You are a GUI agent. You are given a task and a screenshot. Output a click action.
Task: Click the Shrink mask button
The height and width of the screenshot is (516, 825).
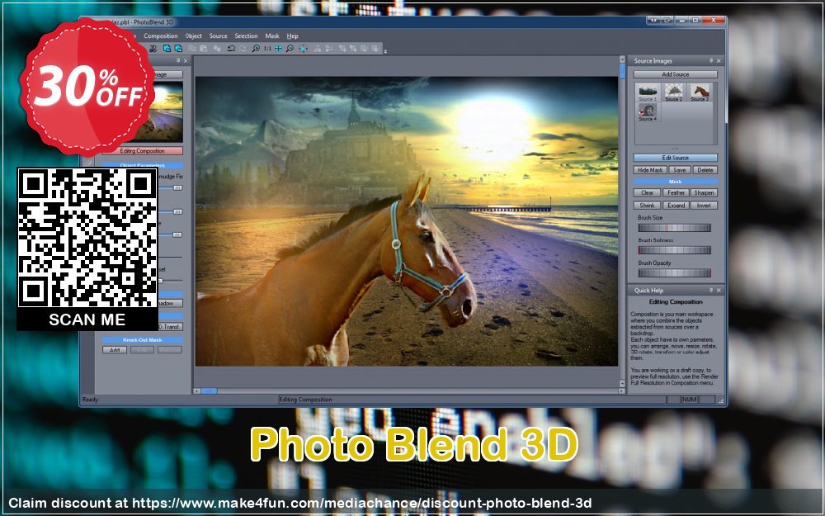tap(647, 206)
